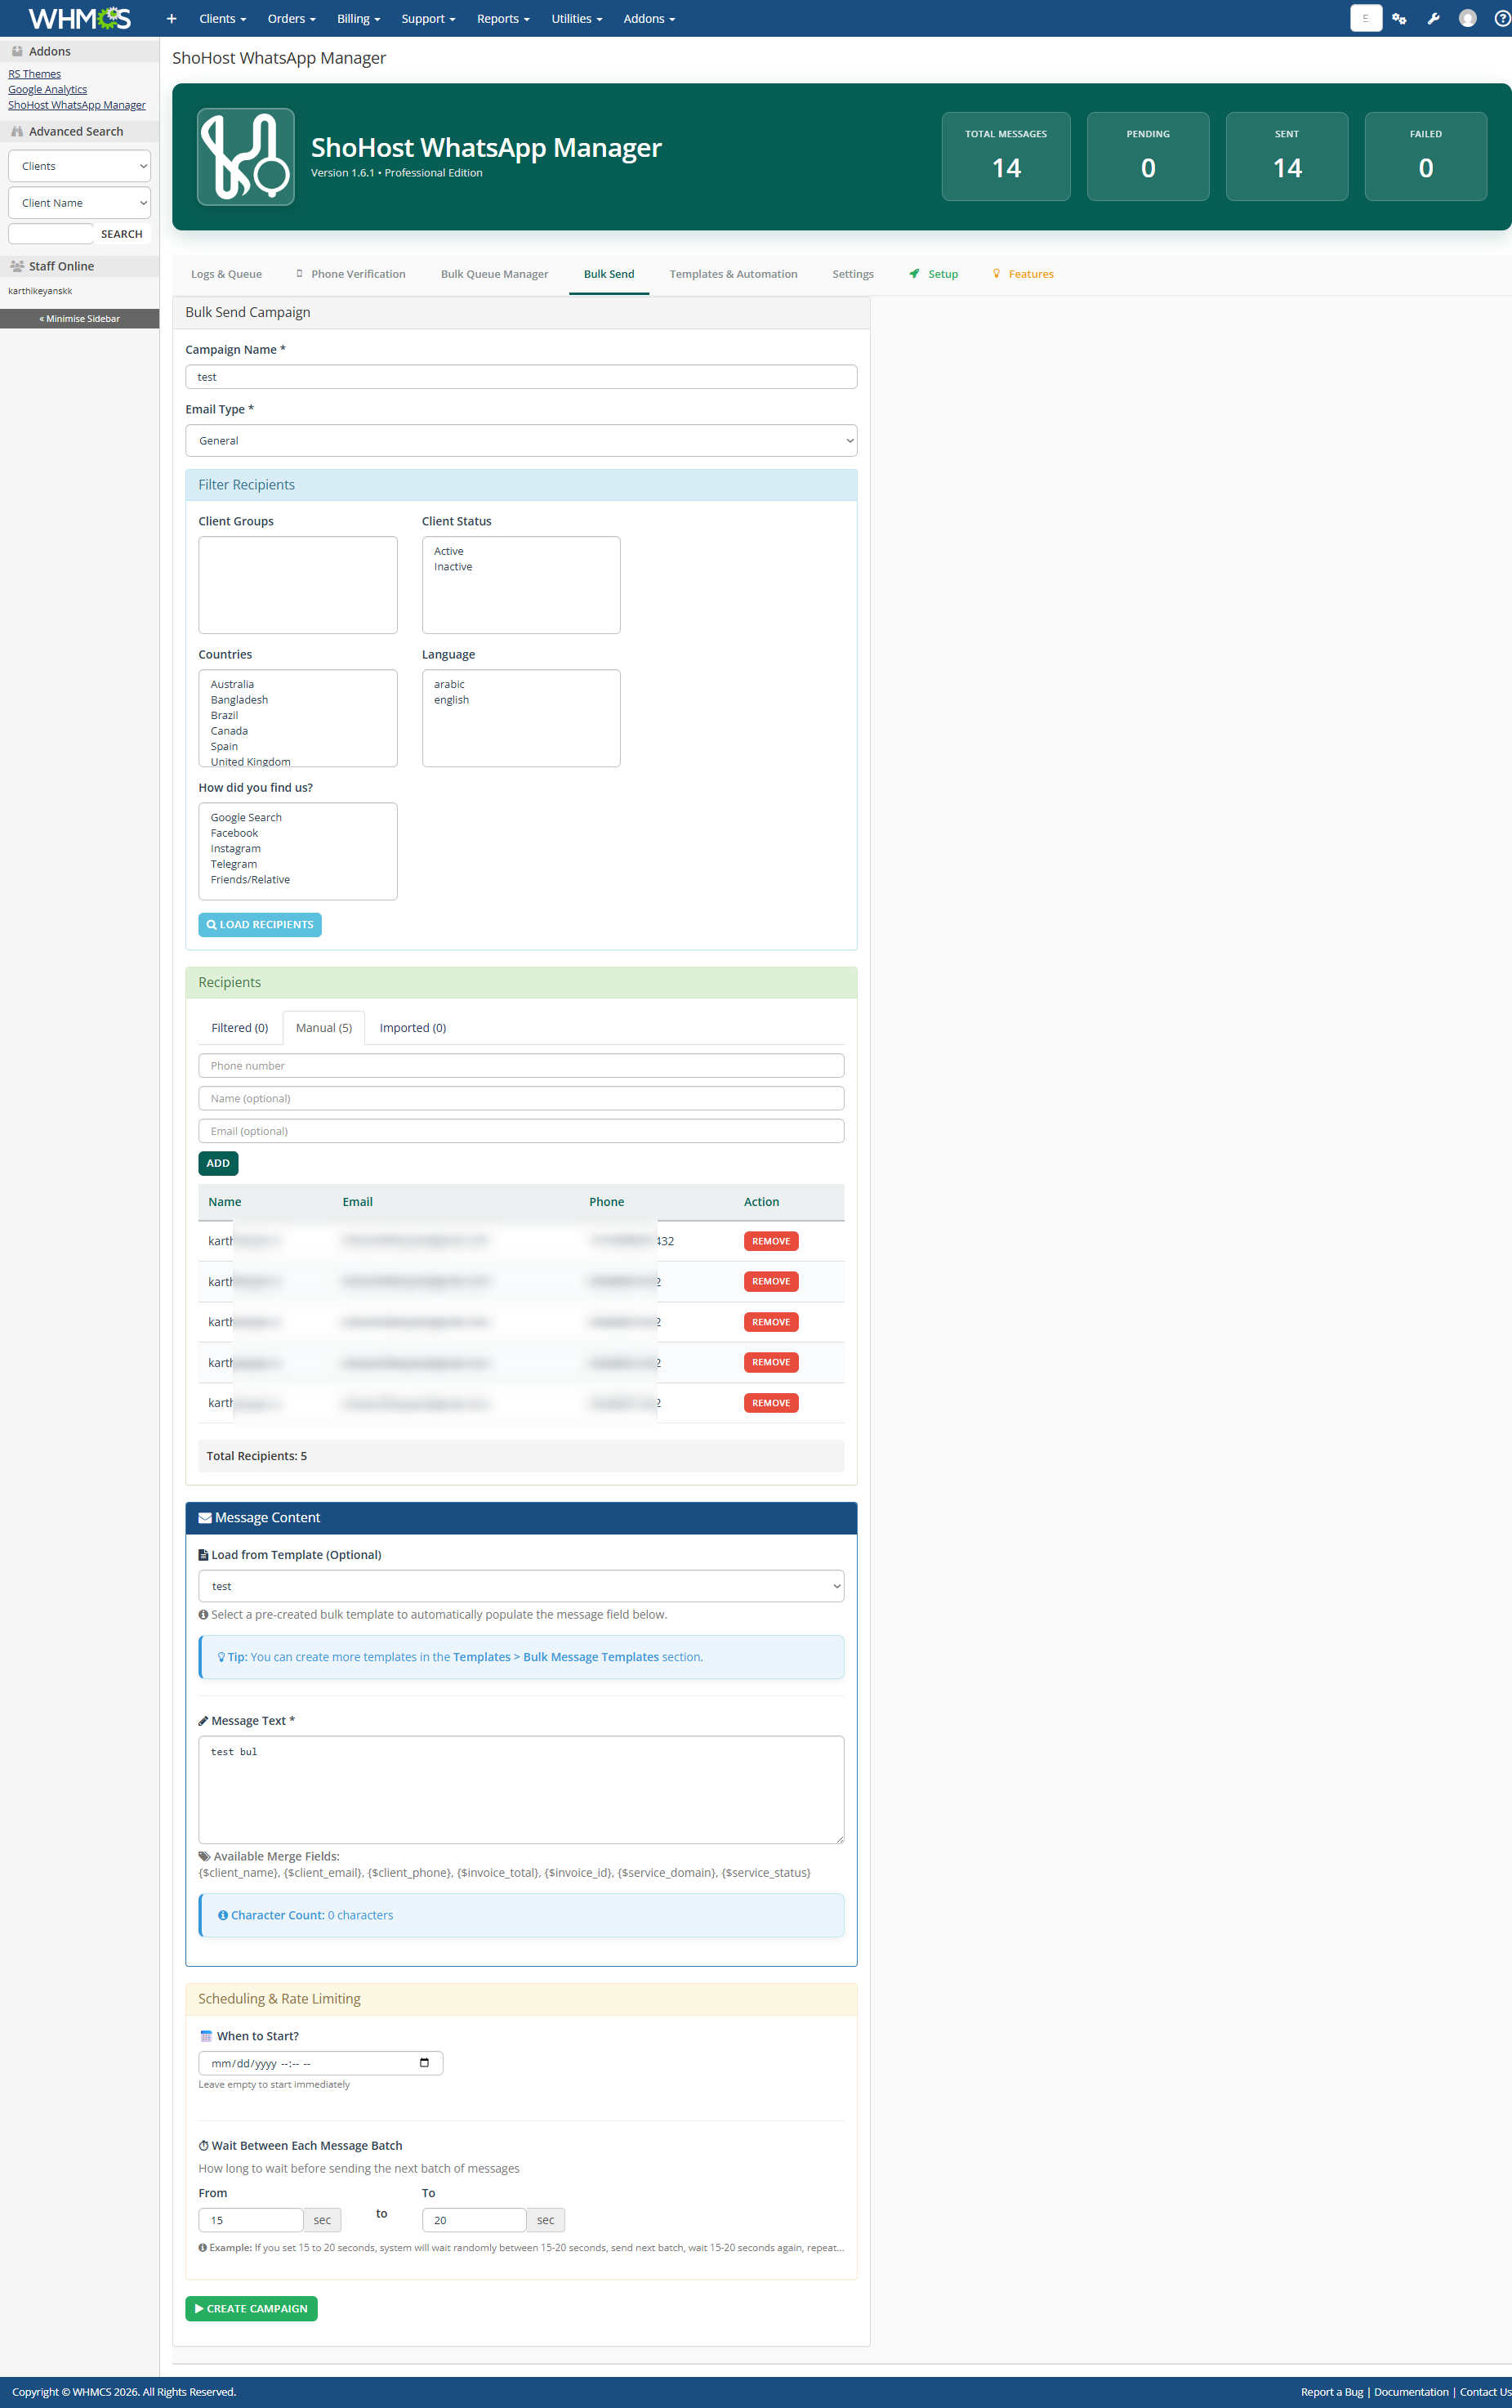Expand the Load from Template dropdown

521,1587
